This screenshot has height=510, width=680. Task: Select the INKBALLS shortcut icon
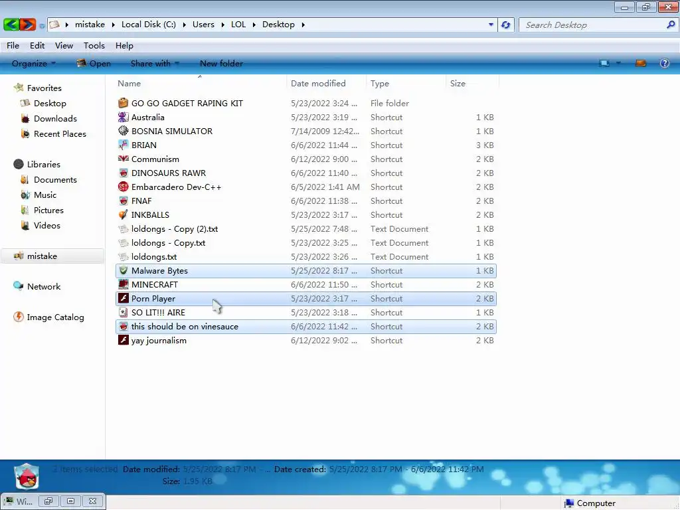pos(123,214)
